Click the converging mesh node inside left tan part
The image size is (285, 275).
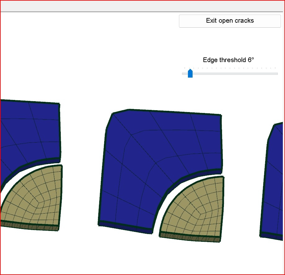coord(39,202)
